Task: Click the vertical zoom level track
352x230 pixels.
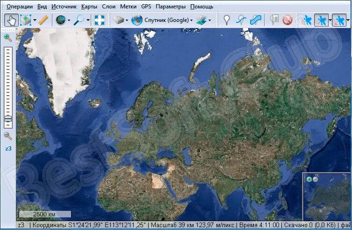Action: coord(8,87)
